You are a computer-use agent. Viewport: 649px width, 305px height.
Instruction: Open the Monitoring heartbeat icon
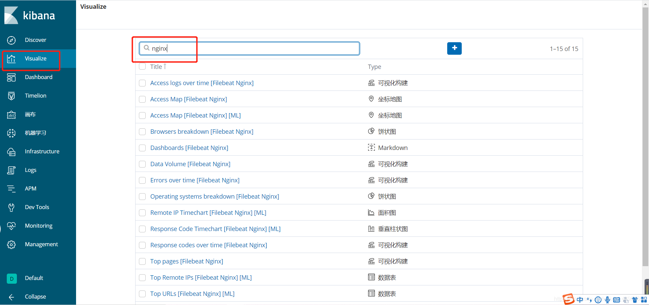click(x=11, y=226)
